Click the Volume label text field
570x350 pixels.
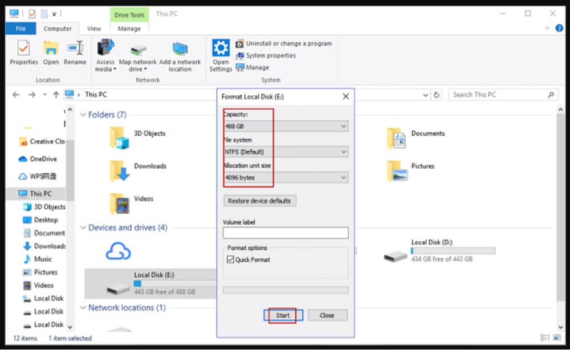(285, 233)
